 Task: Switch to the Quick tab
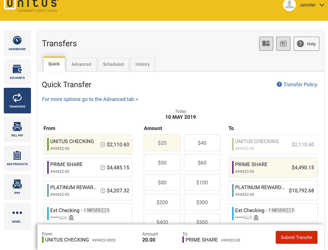(x=54, y=64)
